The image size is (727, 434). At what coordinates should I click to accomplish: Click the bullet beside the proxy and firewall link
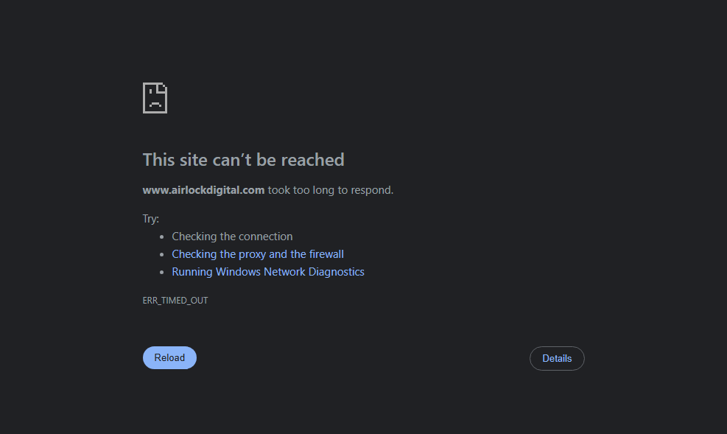click(161, 255)
